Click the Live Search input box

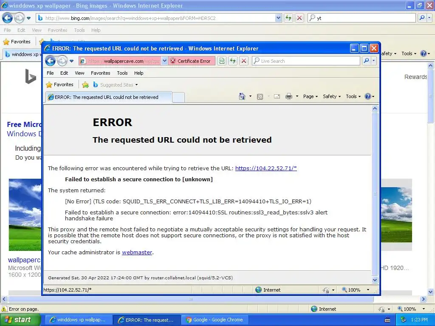[306, 61]
